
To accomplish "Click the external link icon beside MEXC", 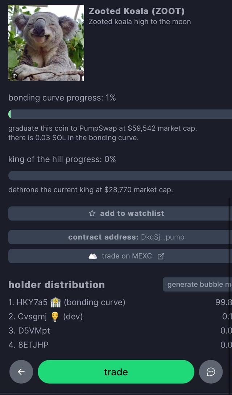I will coord(161,256).
